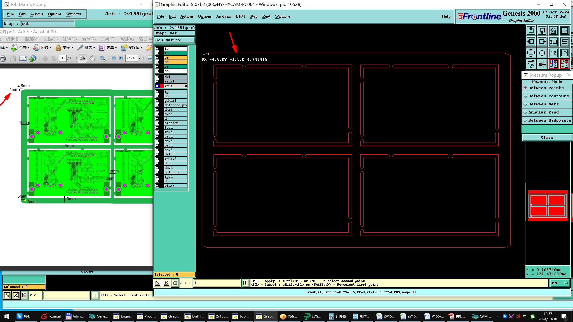Click the Job Matrix button

[x=174, y=40]
